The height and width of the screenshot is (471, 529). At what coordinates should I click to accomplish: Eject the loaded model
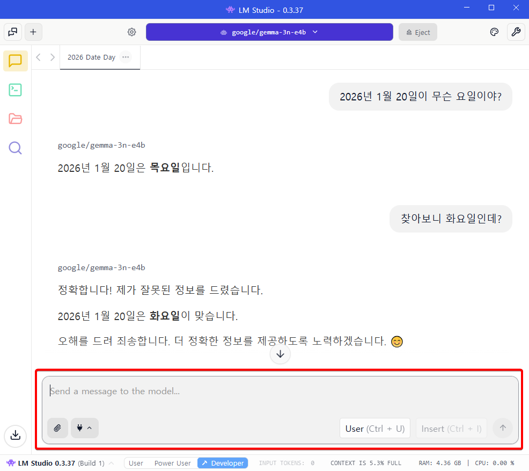[418, 32]
